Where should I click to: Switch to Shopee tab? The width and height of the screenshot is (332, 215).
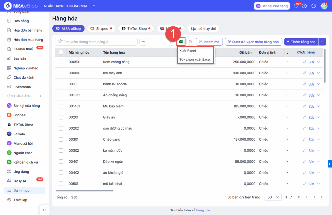tap(101, 29)
